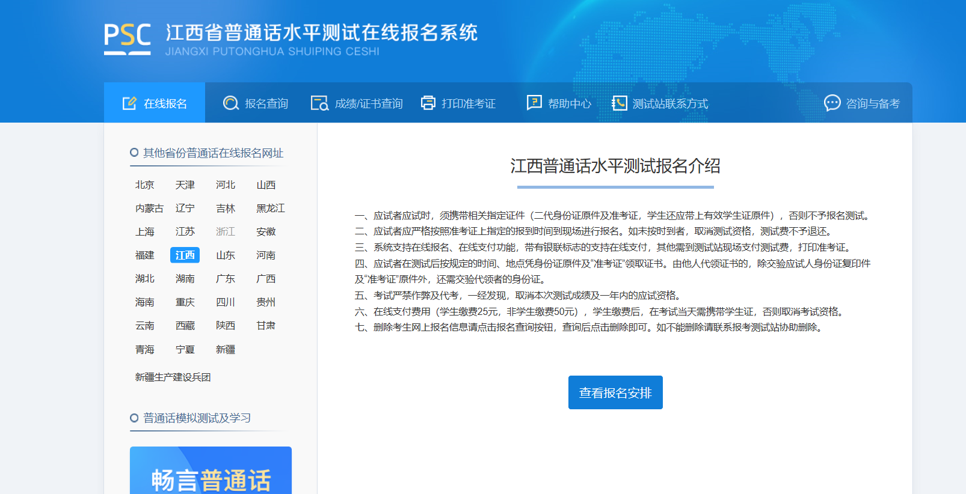This screenshot has width=966, height=494.
Task: Select 福建 province link
Action: tap(144, 255)
